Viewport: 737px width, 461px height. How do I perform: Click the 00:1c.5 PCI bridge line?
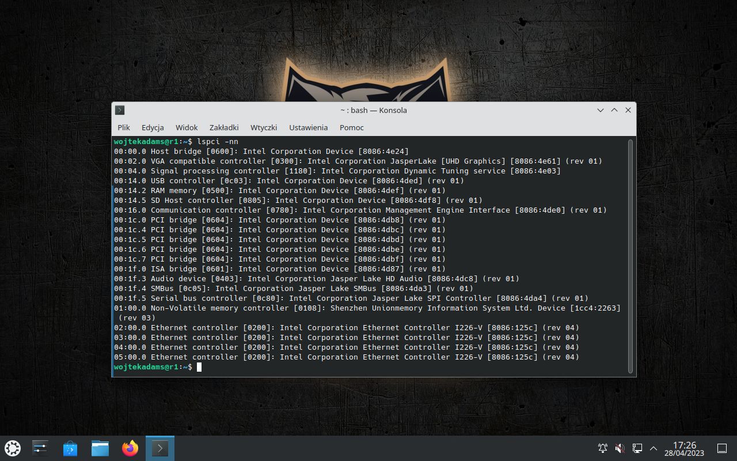point(280,239)
